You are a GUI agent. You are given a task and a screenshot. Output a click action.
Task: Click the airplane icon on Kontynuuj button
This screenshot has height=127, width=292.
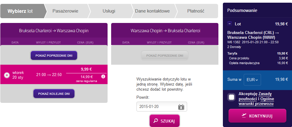click(x=244, y=116)
